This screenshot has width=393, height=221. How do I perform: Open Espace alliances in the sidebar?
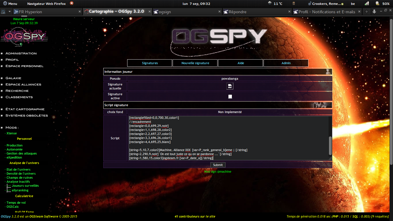[x=23, y=85]
